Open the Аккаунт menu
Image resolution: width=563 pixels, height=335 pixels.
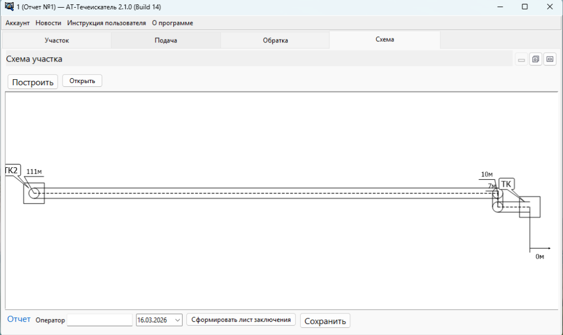coord(17,23)
